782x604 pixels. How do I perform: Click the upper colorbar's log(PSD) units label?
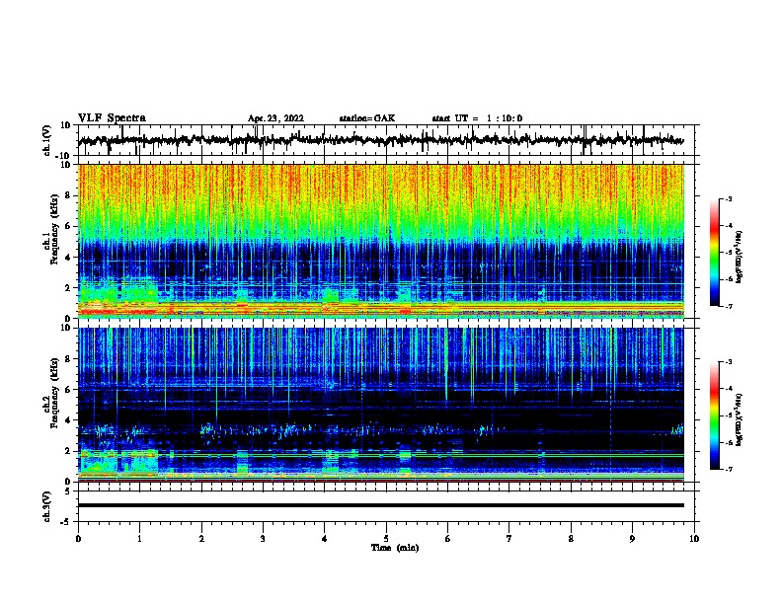(740, 258)
